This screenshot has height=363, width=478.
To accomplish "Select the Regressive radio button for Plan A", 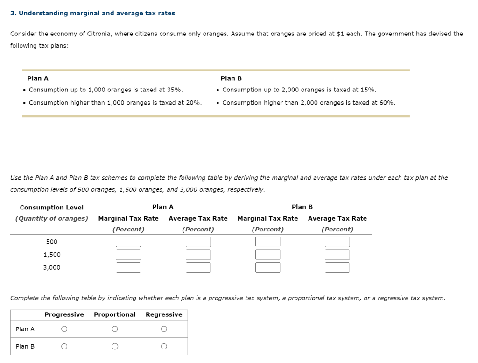I will click(163, 329).
